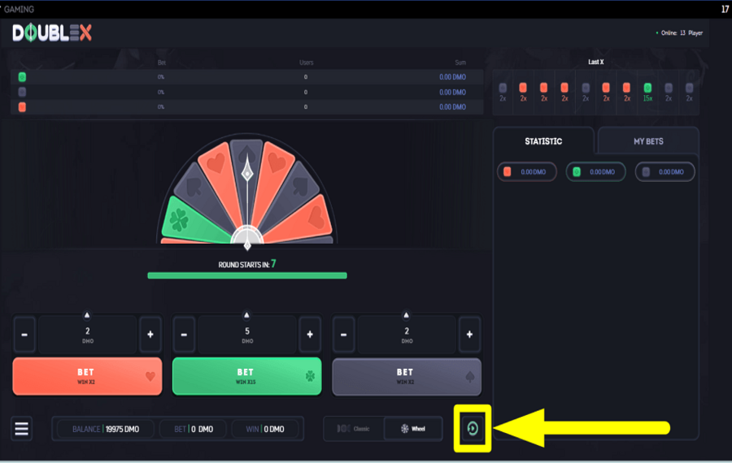The height and width of the screenshot is (463, 732).
Task: Switch to Classic game mode
Action: 353,429
